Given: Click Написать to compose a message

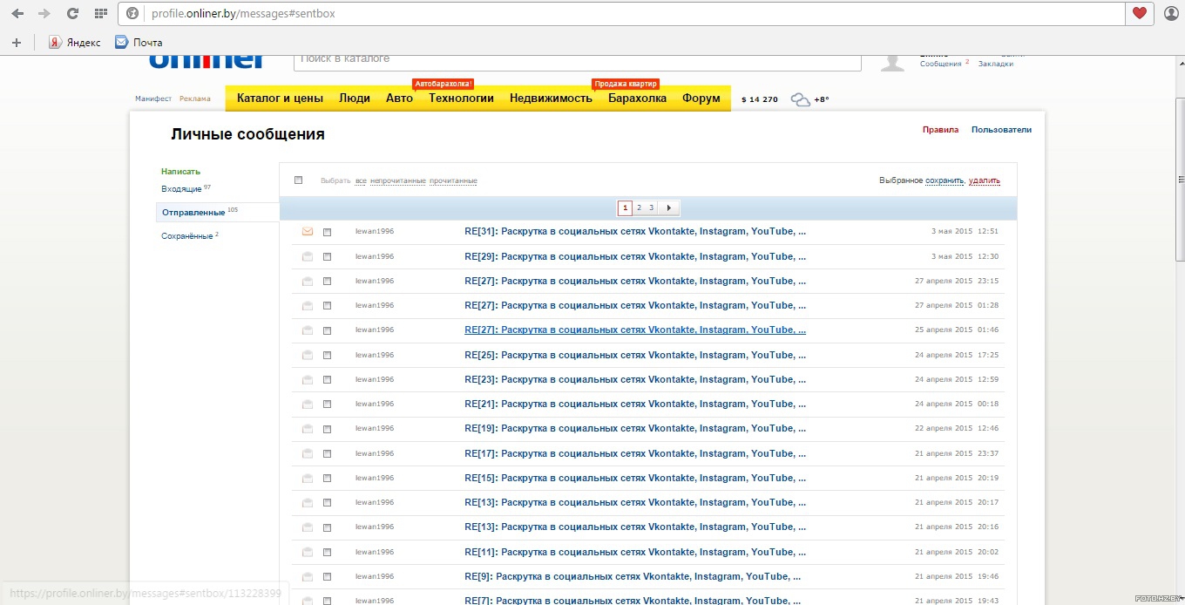Looking at the screenshot, I should [180, 172].
